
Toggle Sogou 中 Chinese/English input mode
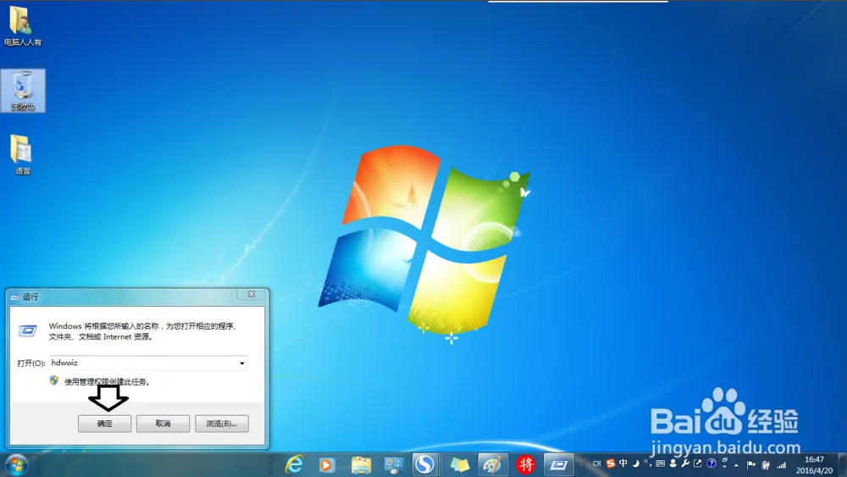click(623, 463)
